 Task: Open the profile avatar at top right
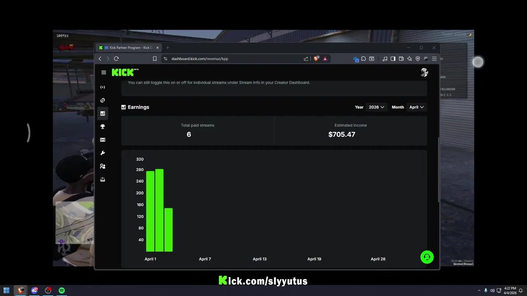[x=424, y=72]
